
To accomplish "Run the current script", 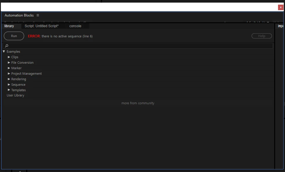I will (x=14, y=36).
